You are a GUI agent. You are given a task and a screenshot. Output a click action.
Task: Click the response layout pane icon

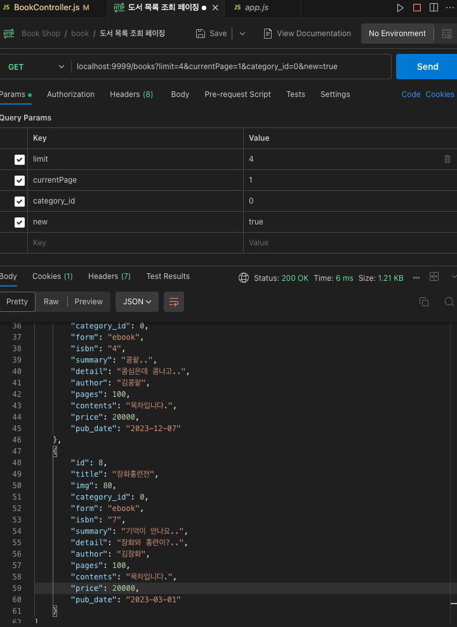tap(434, 276)
